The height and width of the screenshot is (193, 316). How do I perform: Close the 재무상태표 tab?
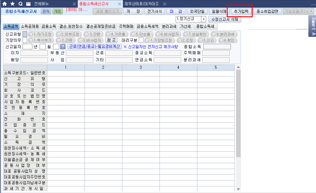164,4
